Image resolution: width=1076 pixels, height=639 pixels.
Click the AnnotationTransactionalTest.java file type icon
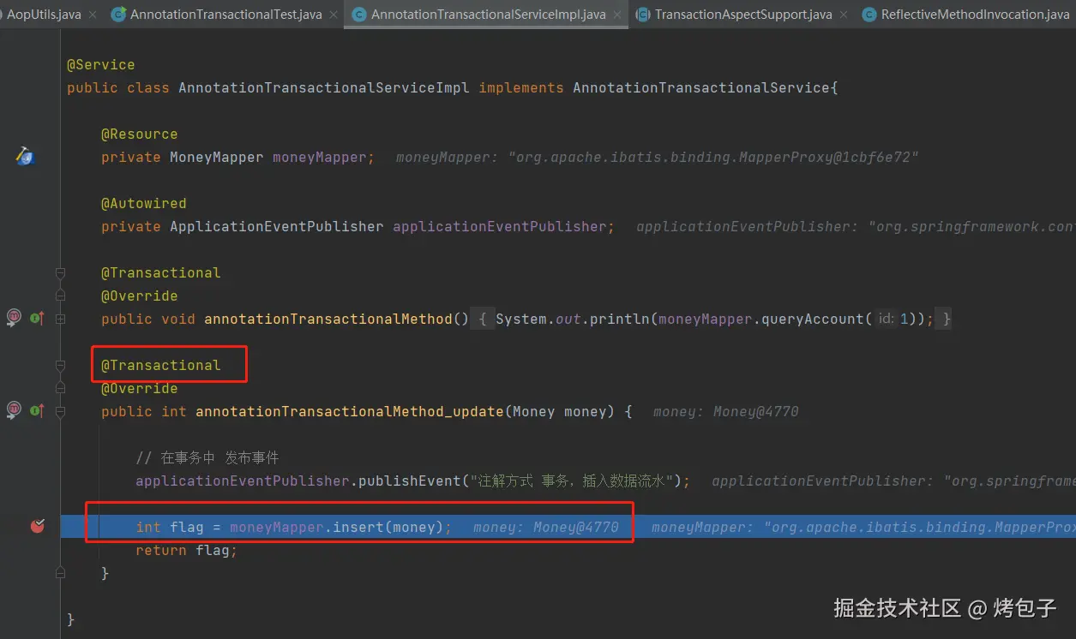[x=118, y=15]
